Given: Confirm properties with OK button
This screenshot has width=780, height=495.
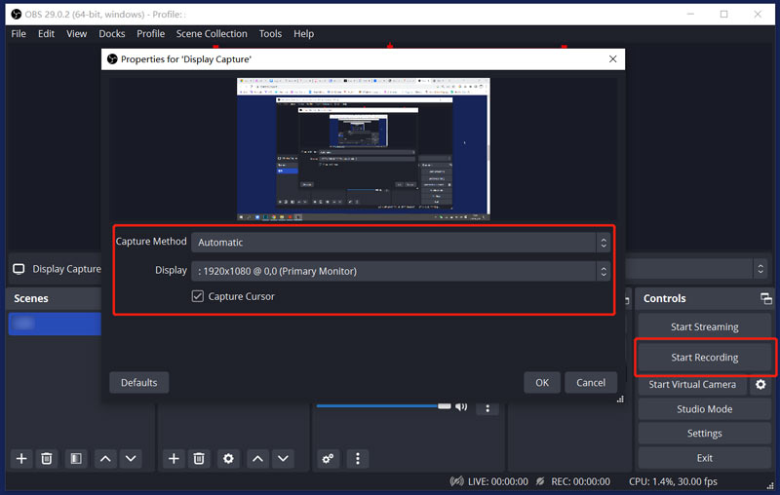Looking at the screenshot, I should [542, 383].
